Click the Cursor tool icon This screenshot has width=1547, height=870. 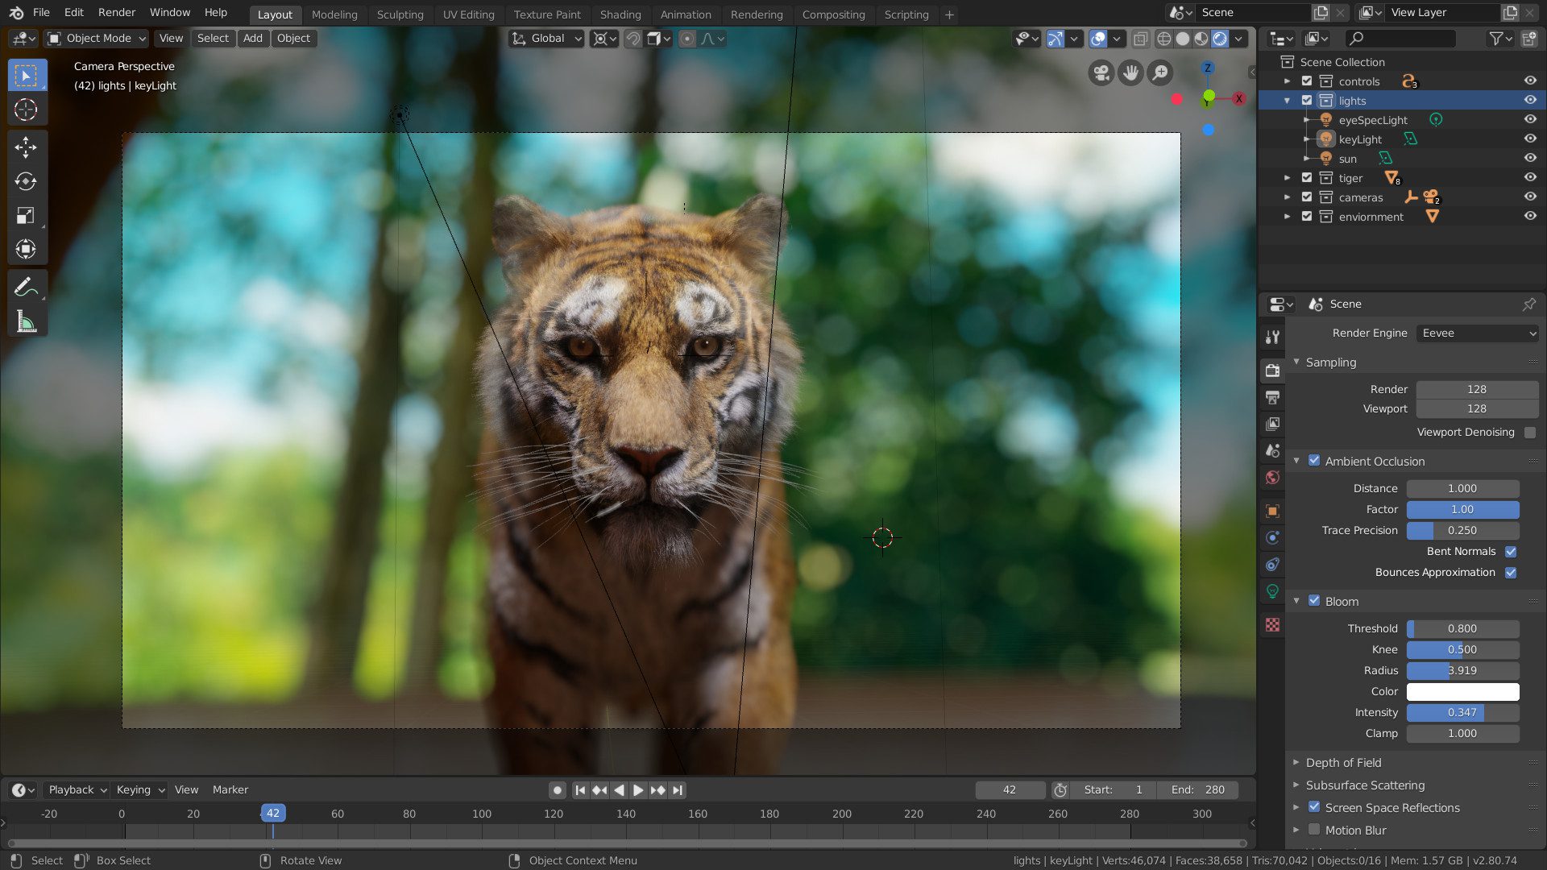point(26,107)
